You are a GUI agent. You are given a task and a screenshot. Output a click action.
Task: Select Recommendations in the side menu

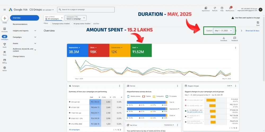pyautogui.click(x=20, y=24)
